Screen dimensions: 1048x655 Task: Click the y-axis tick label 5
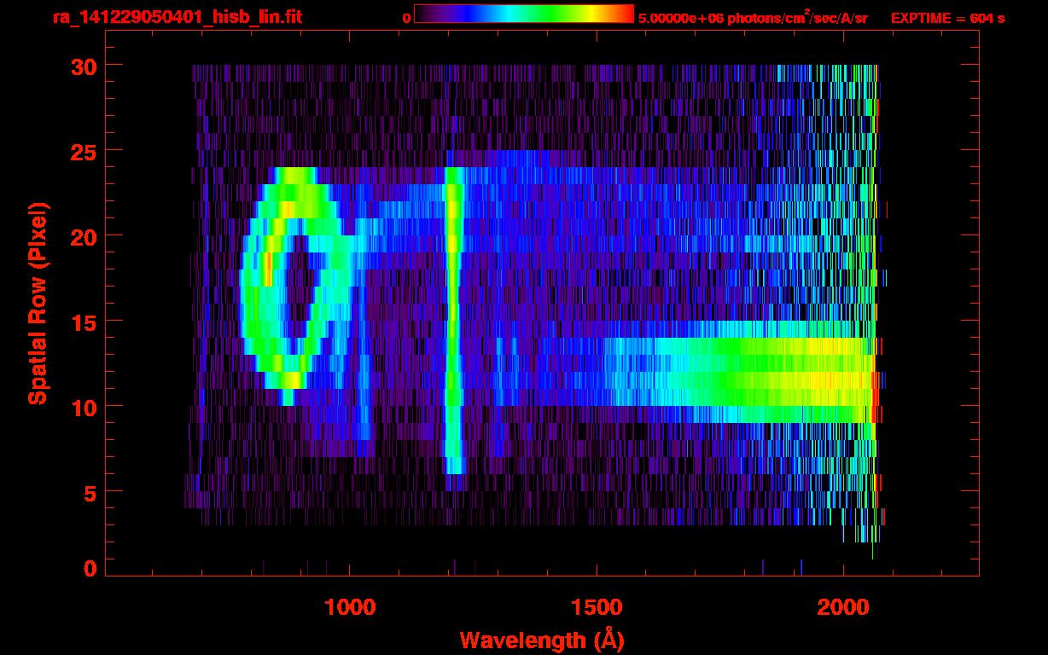(89, 492)
